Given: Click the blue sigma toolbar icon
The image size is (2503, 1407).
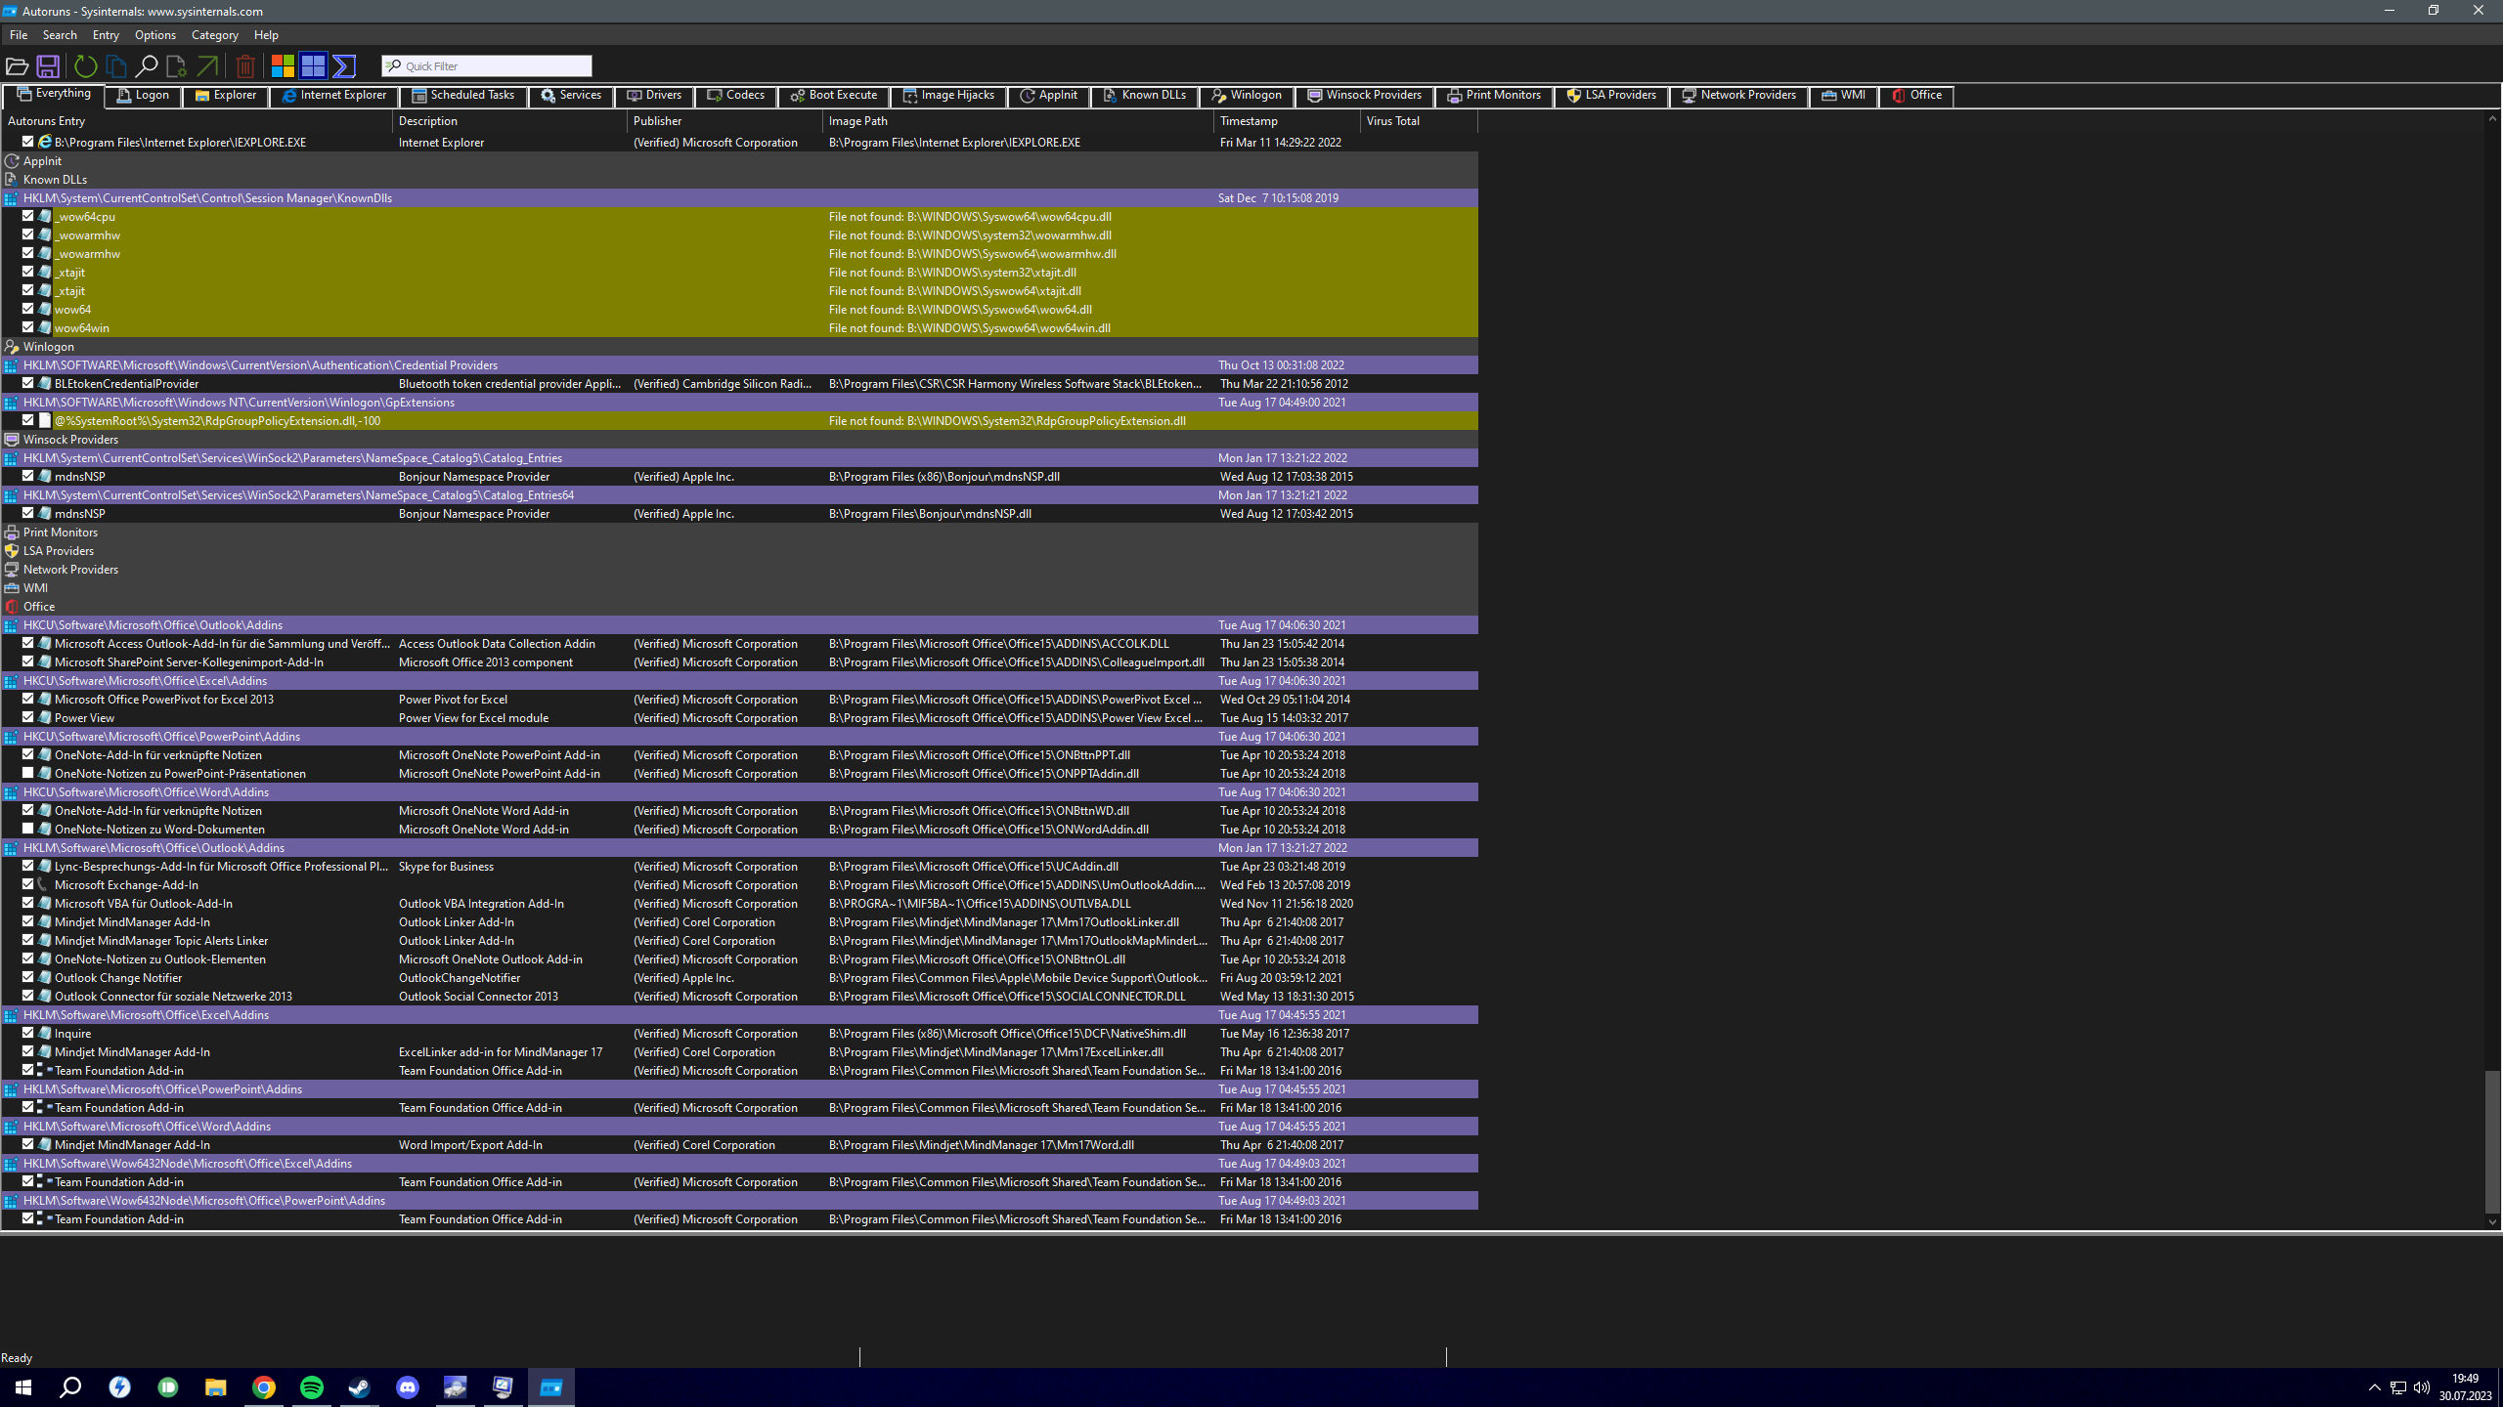Looking at the screenshot, I should tap(344, 66).
